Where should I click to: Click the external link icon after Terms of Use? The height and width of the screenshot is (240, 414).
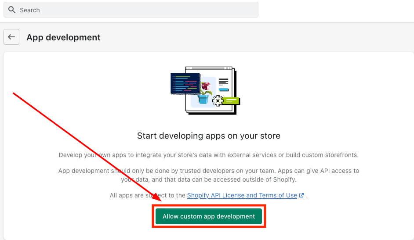tap(301, 195)
